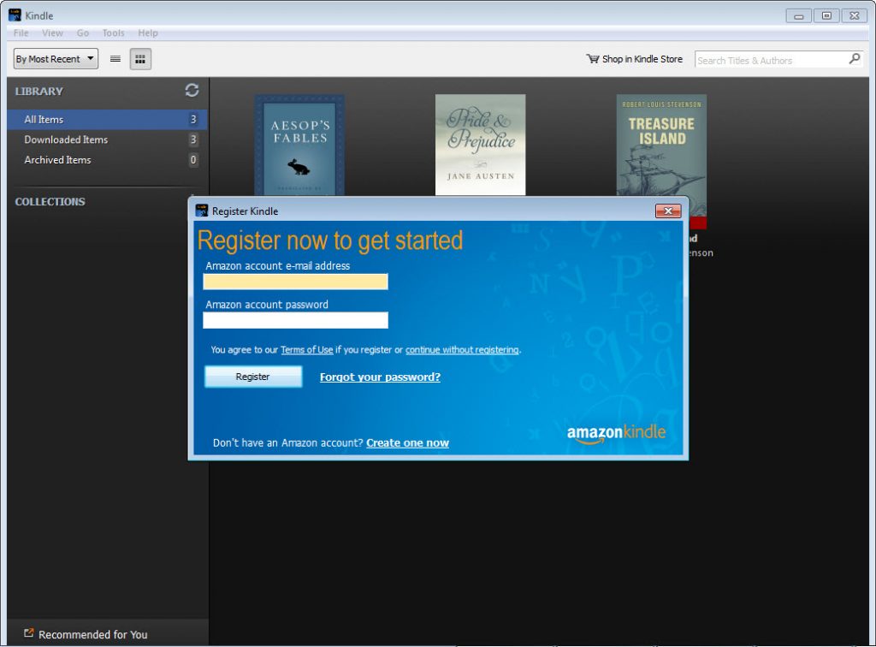Select Downloaded Items in the library

pos(107,139)
